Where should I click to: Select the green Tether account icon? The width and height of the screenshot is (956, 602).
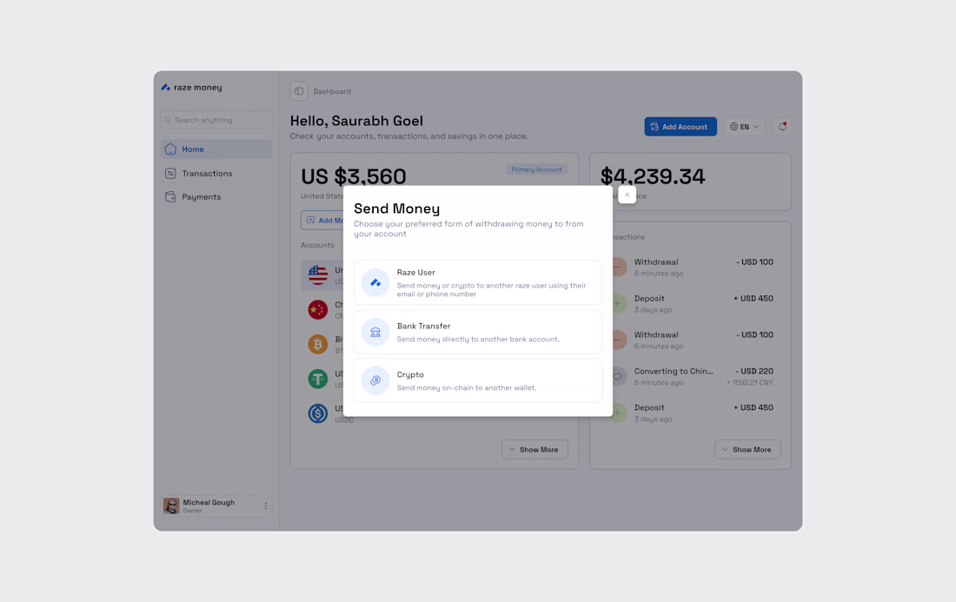[317, 379]
